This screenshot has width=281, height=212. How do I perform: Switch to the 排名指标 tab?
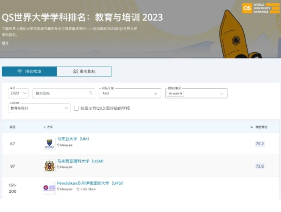tap(85, 72)
